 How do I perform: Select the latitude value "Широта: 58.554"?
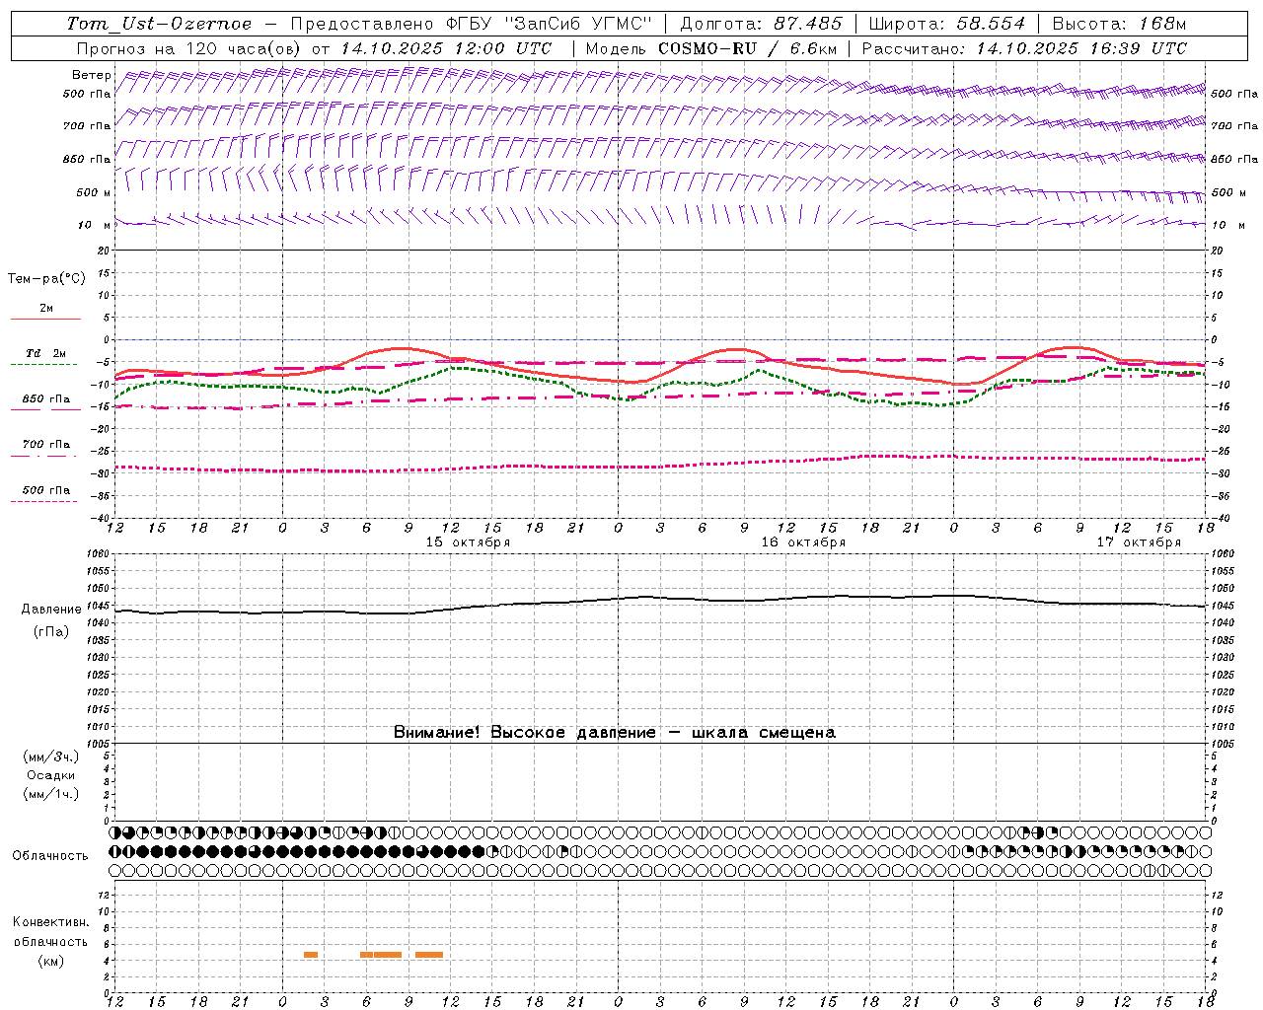click(x=946, y=24)
